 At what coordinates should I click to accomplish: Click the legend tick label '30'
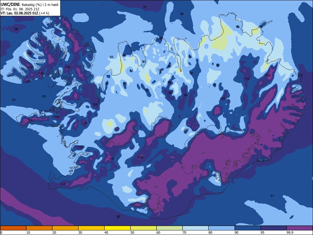click(80, 232)
